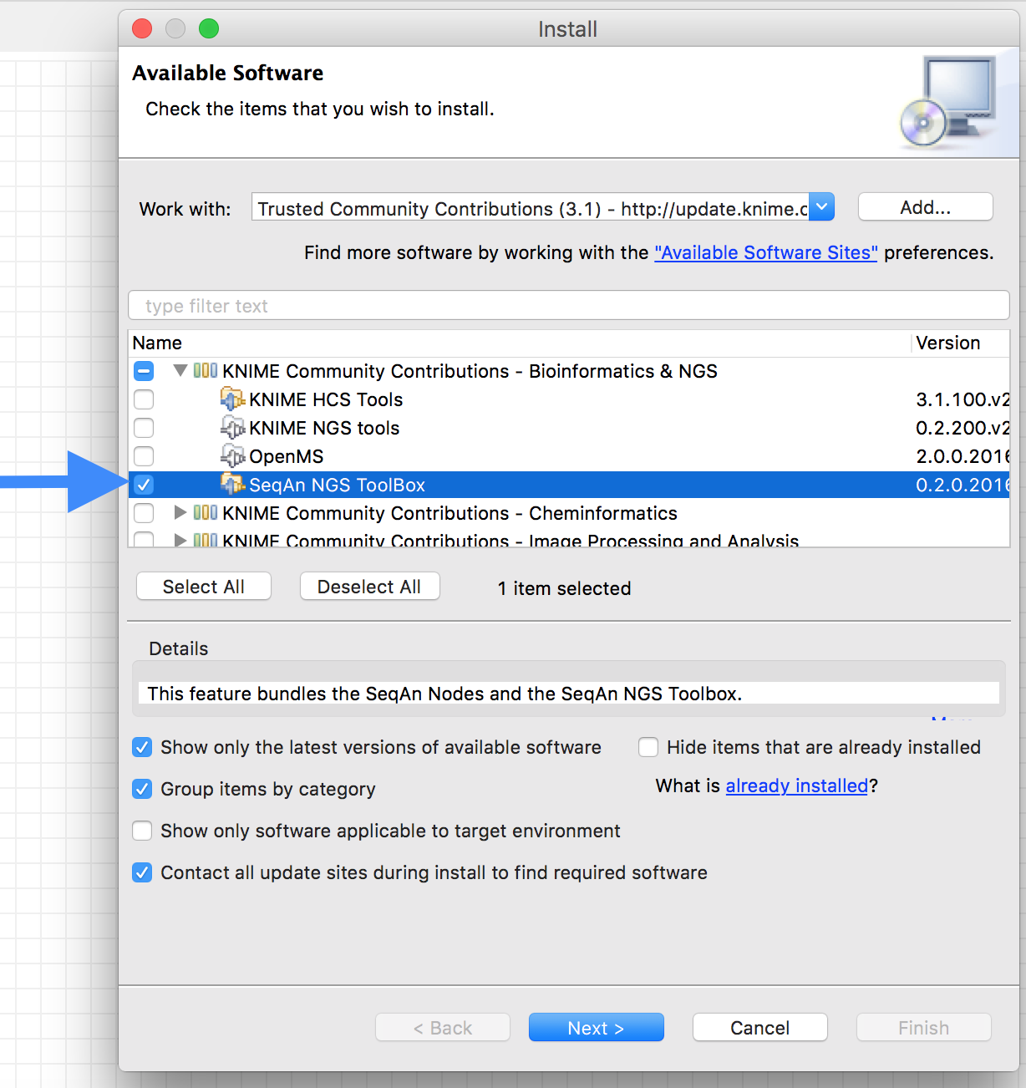This screenshot has height=1088, width=1026.
Task: Disable Group items by category option
Action: 143,789
